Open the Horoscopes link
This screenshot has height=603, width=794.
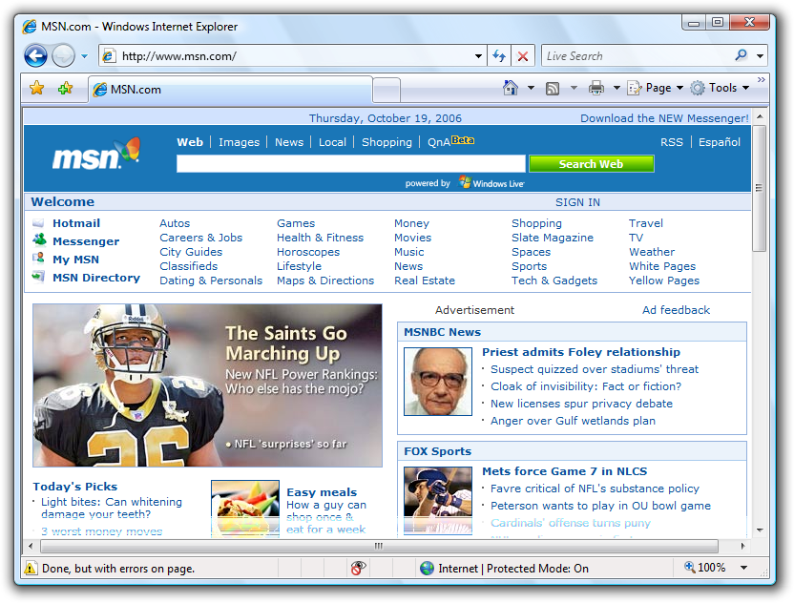308,252
